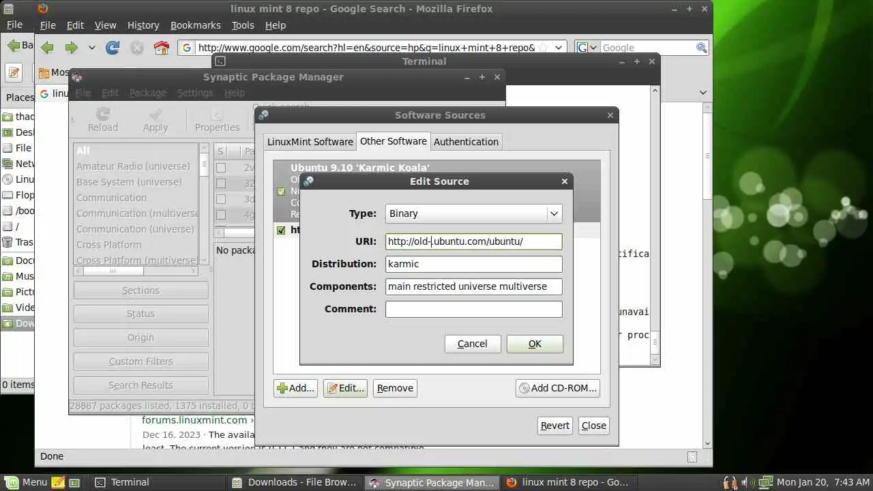Viewport: 873px width, 491px height.
Task: Click the Terminal window's vertical scrollbar
Action: 655,225
